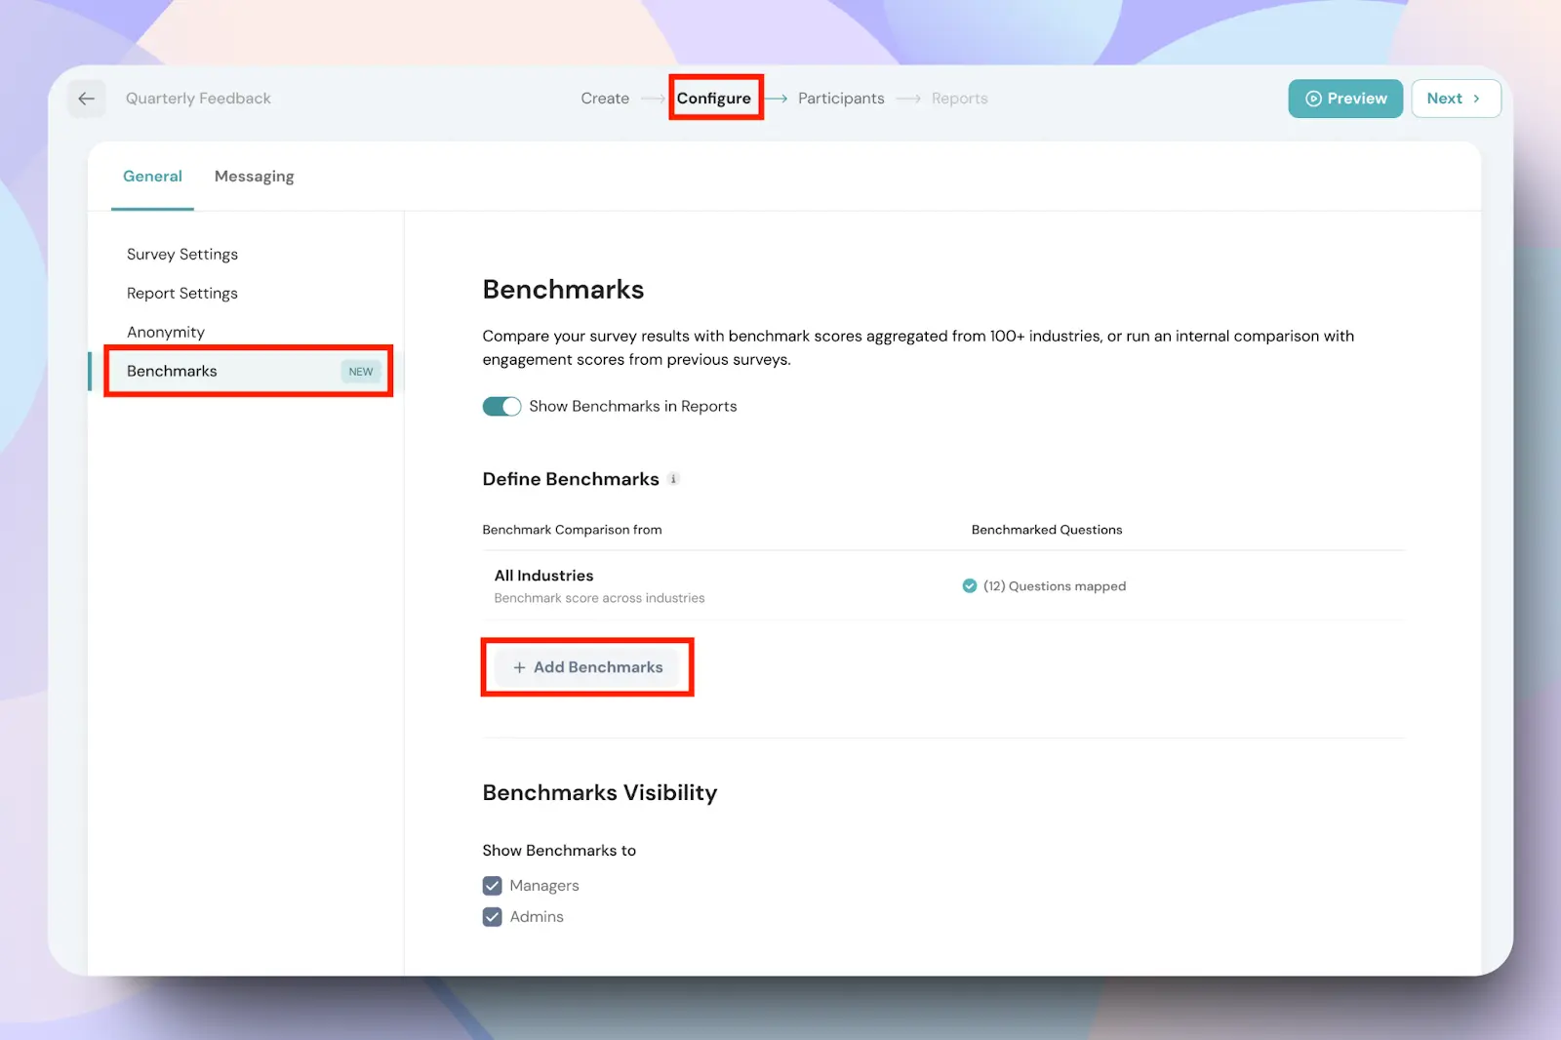Viewport: 1561px width, 1040px height.
Task: Click the NEW badge on Benchmarks
Action: (x=360, y=372)
